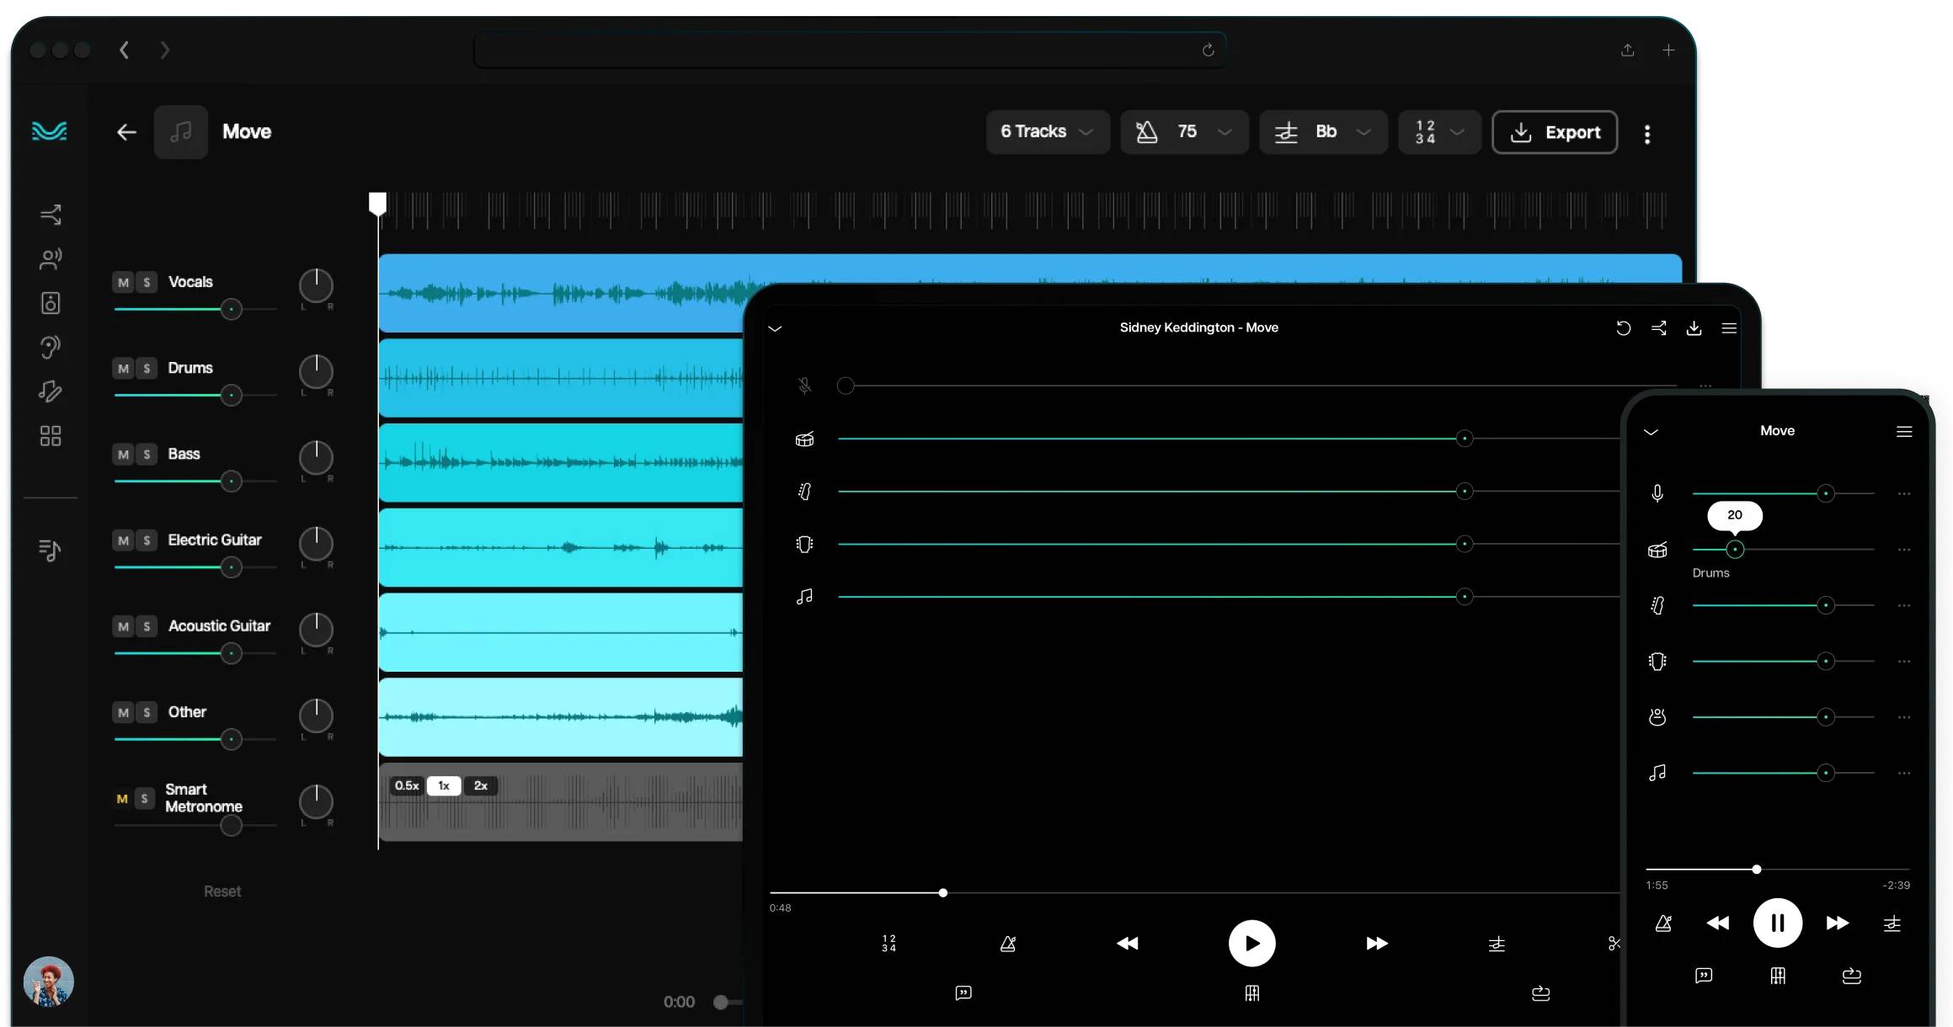Solo the Bass track
Screen dimensions: 1953x1027
(x=146, y=454)
